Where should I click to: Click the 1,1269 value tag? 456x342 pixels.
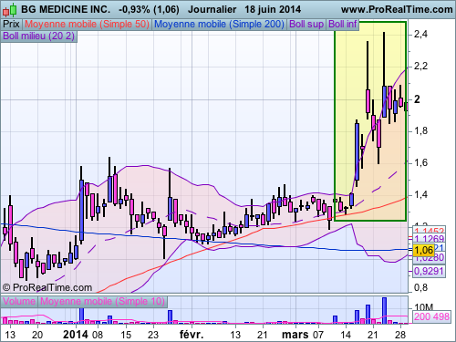pos(430,239)
